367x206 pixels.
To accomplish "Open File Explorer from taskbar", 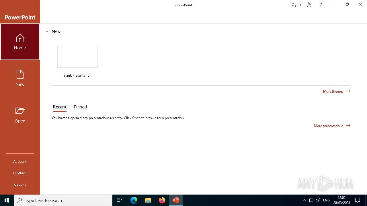I will click(148, 200).
